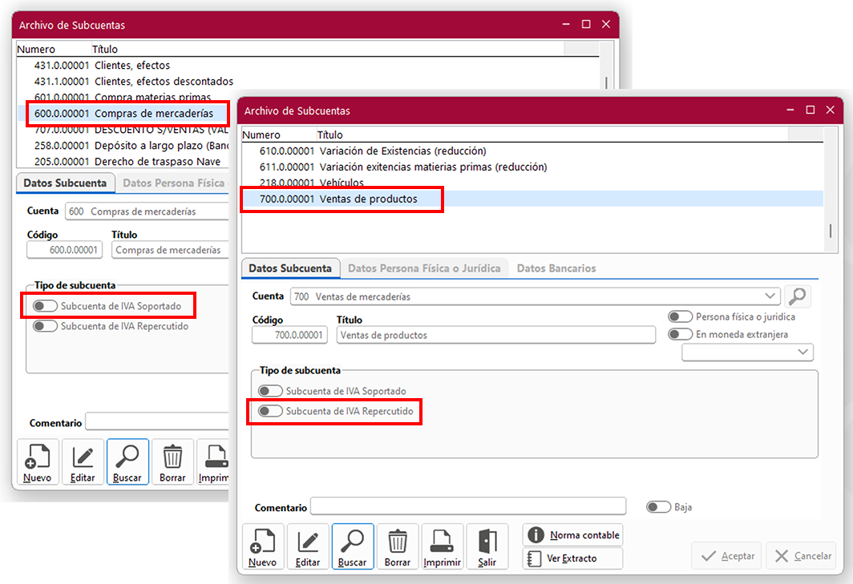853x584 pixels.
Task: Expand the Cuenta 700 Ventas de mercaderías dropdown
Action: [x=770, y=296]
